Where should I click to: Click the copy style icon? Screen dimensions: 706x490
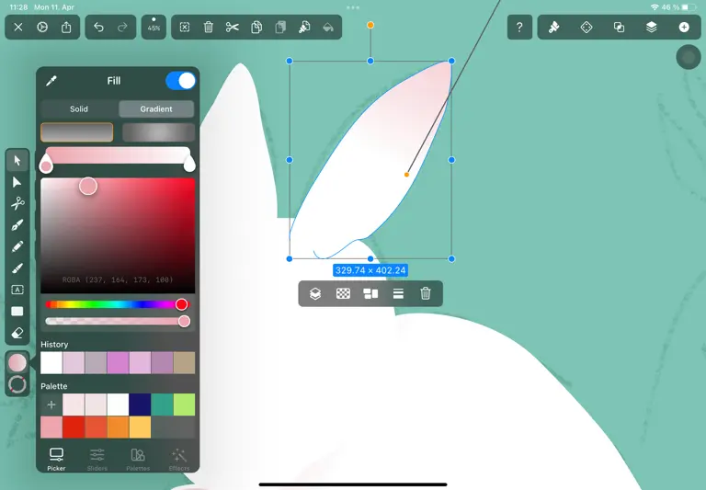coord(304,28)
